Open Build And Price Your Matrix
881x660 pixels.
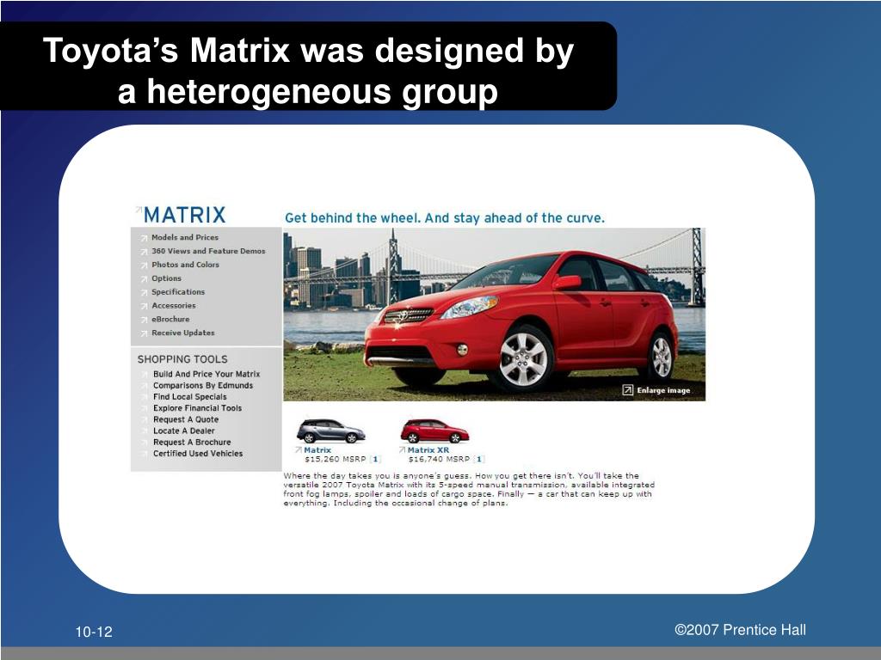pyautogui.click(x=206, y=374)
